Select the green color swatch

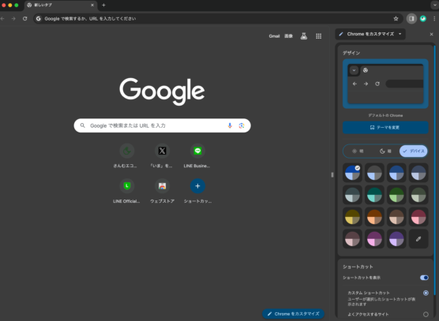point(396,195)
